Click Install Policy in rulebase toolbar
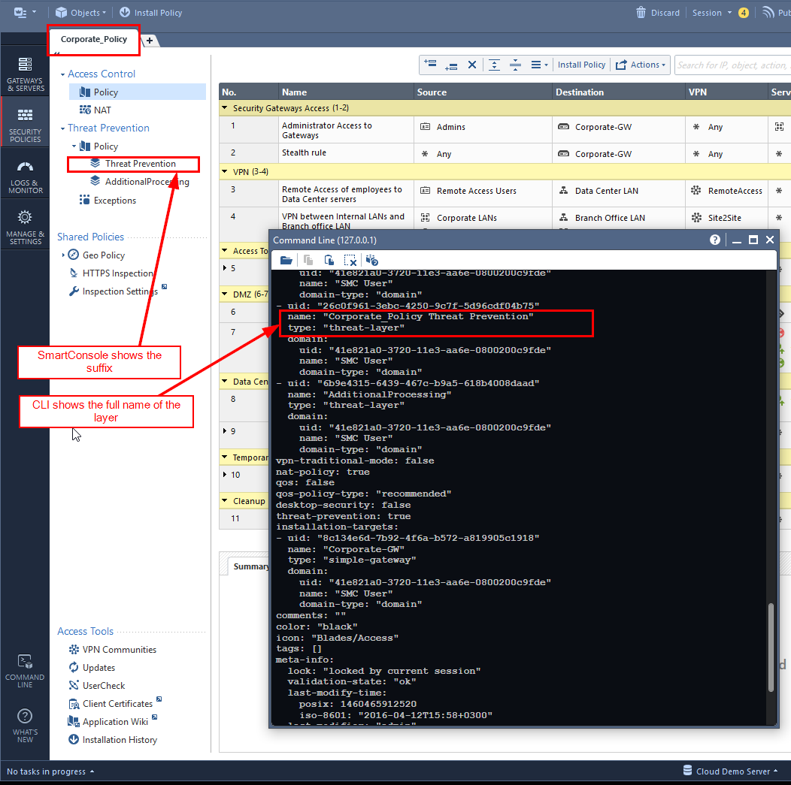 pyautogui.click(x=581, y=65)
